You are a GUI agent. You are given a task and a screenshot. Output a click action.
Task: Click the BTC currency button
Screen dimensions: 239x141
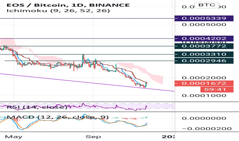coord(207,5)
